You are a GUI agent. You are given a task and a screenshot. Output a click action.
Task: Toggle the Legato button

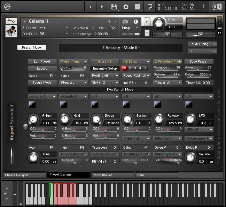click(42, 69)
